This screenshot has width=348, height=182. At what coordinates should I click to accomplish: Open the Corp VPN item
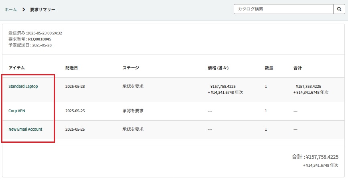17,111
